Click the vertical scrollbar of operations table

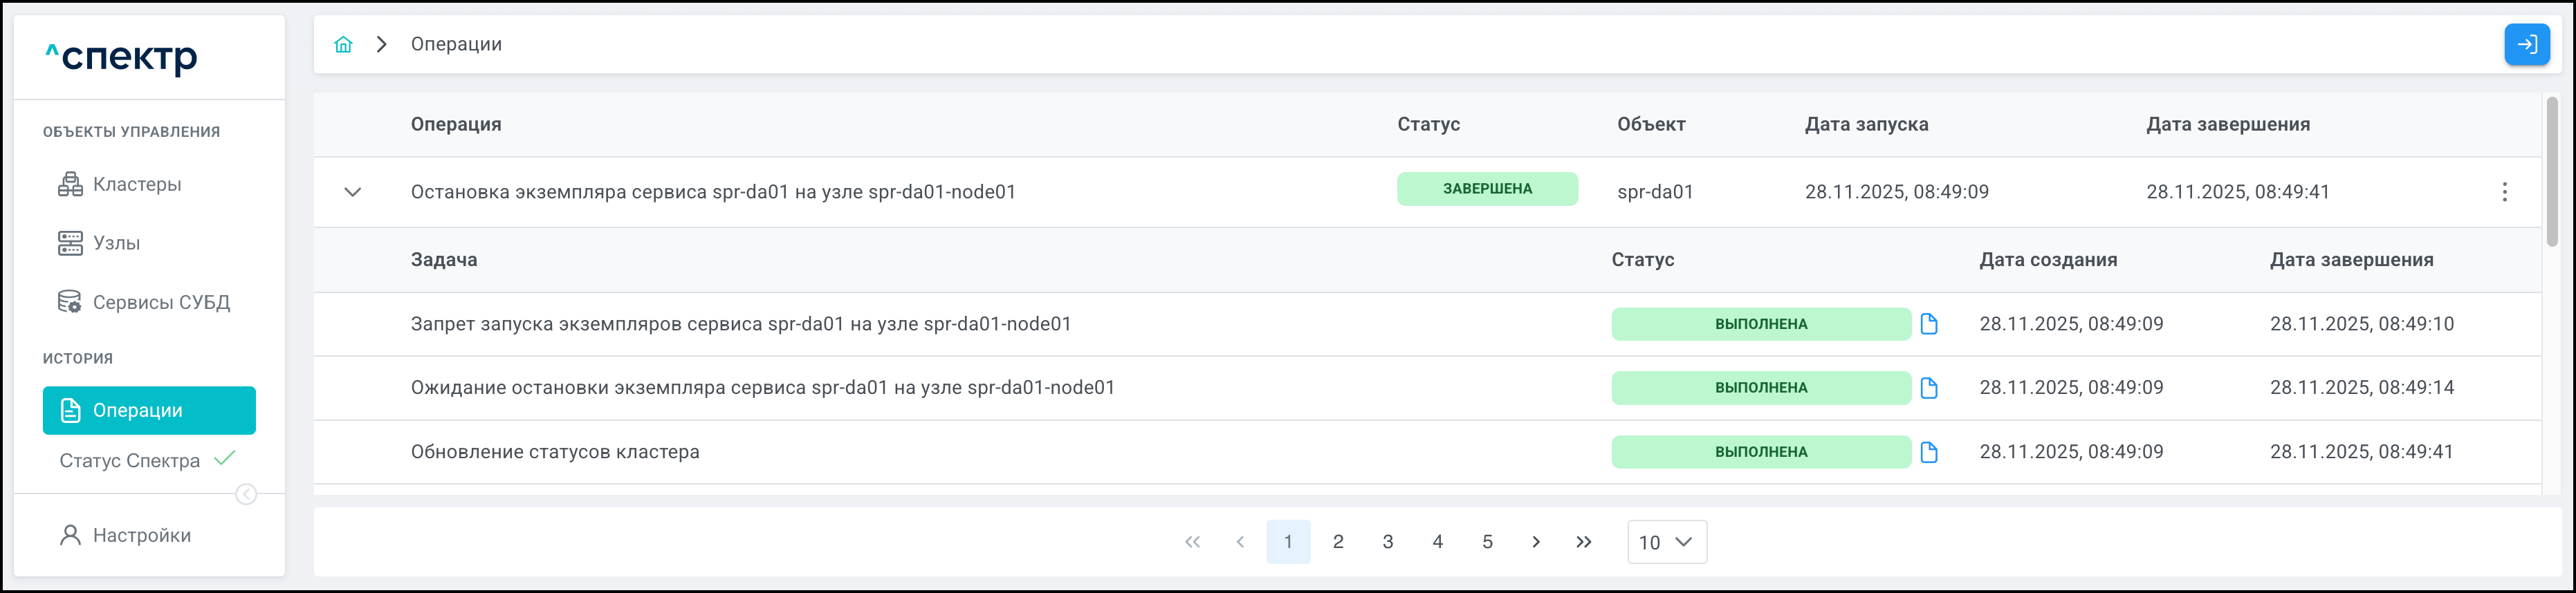[x=2551, y=170]
